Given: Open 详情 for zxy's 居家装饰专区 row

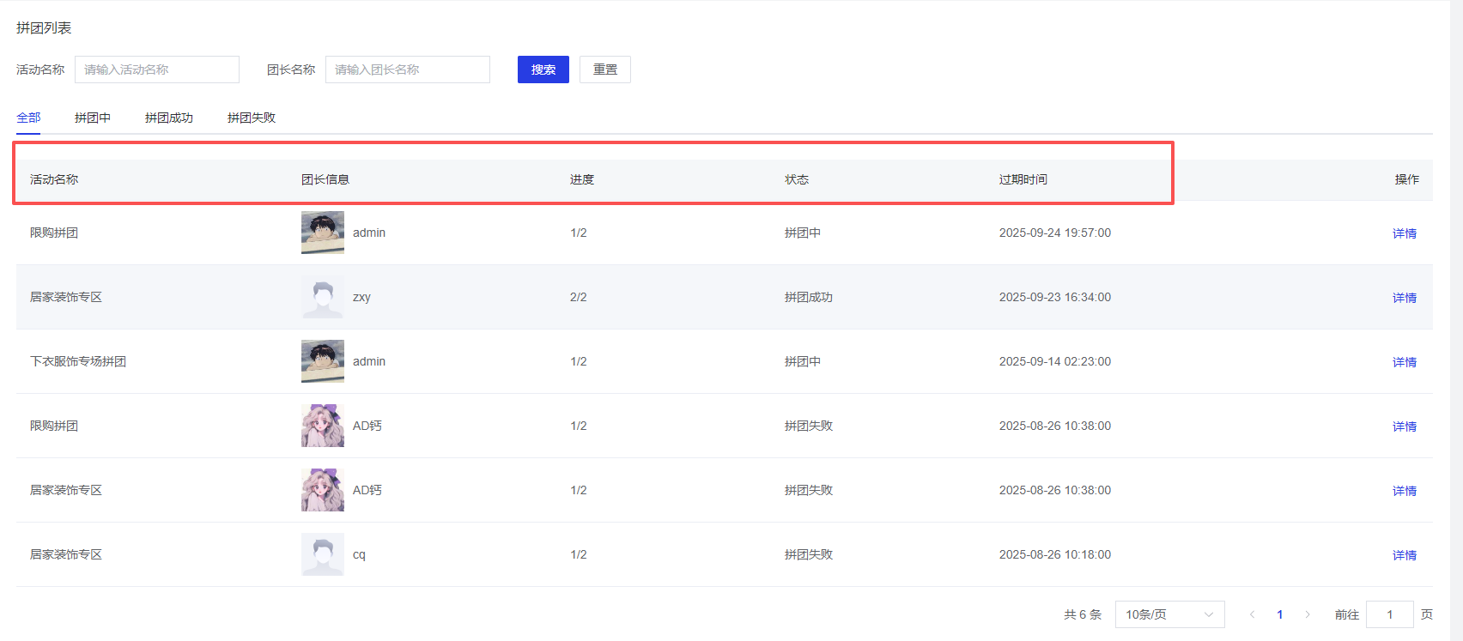Looking at the screenshot, I should coord(1404,298).
